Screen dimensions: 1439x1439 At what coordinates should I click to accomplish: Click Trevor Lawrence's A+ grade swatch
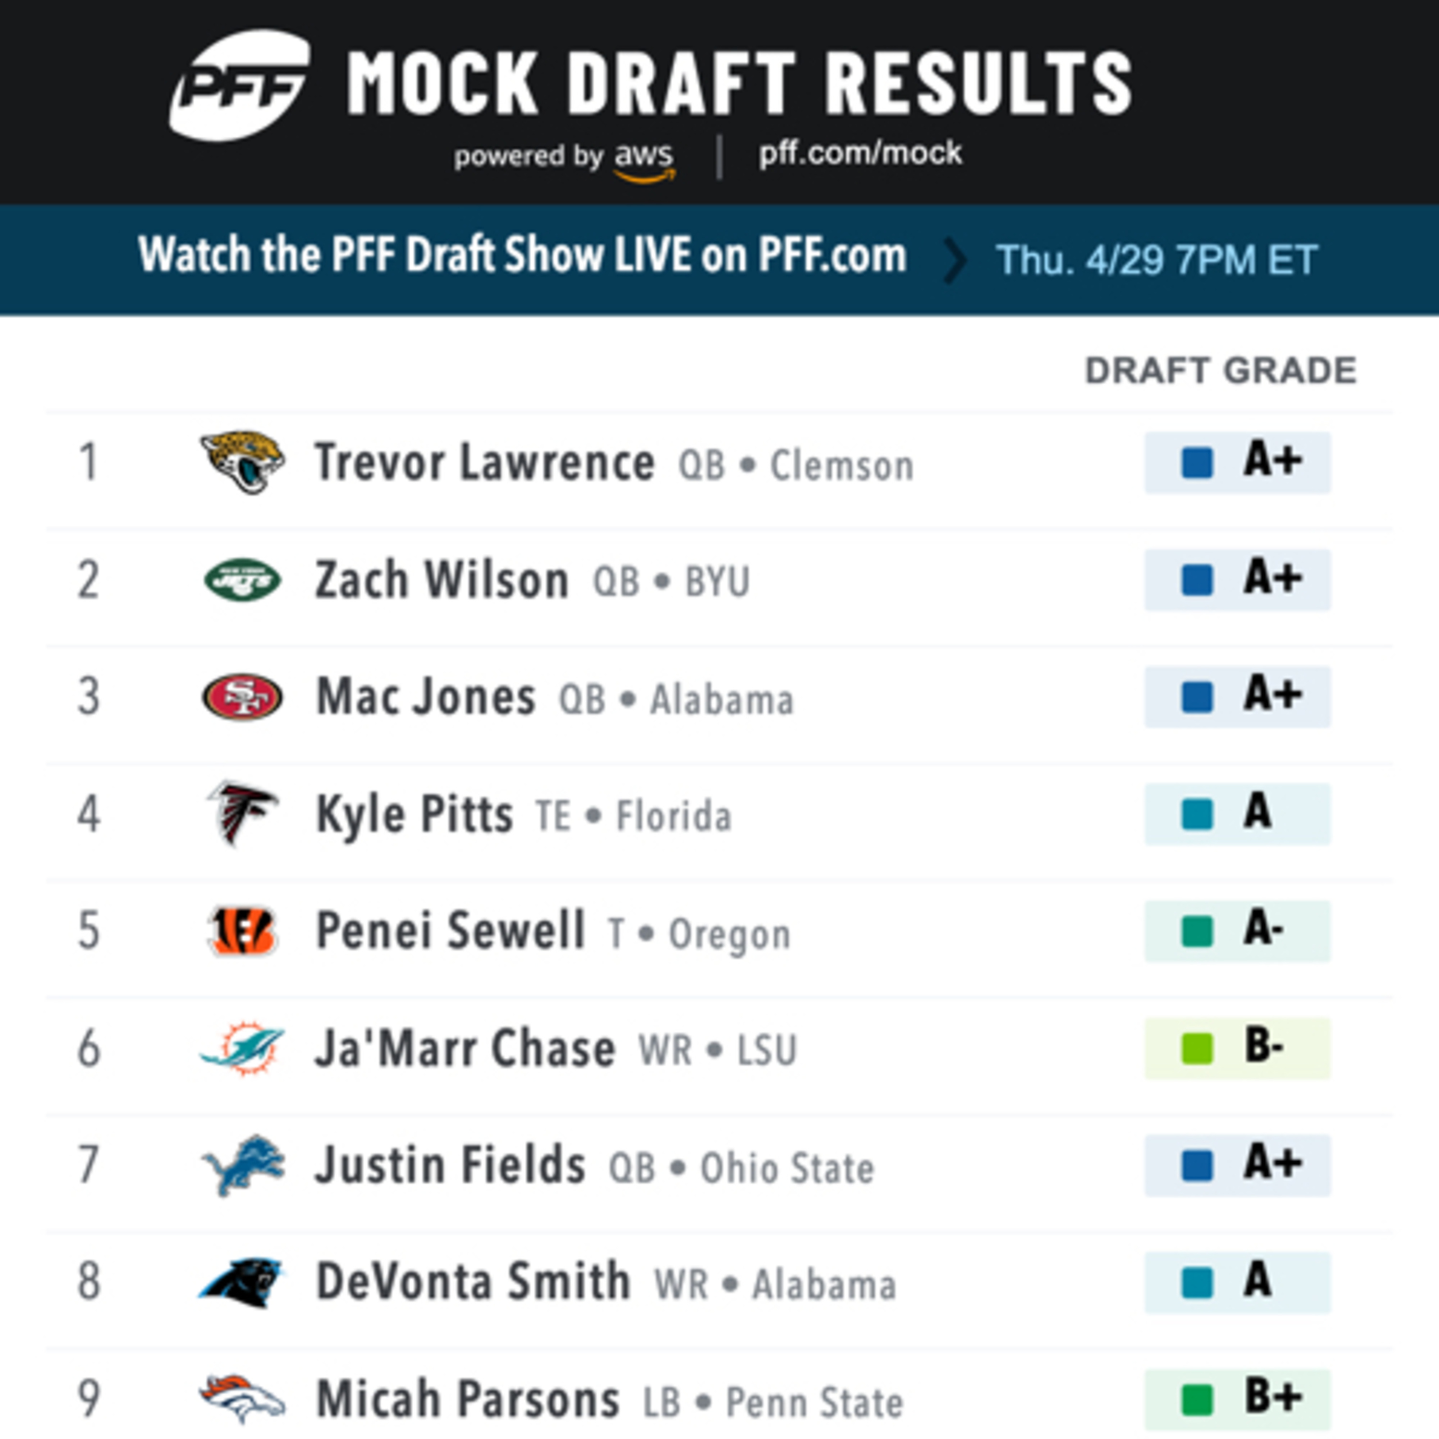(1197, 462)
